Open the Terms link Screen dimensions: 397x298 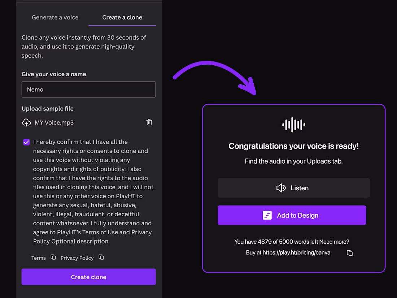pyautogui.click(x=39, y=258)
